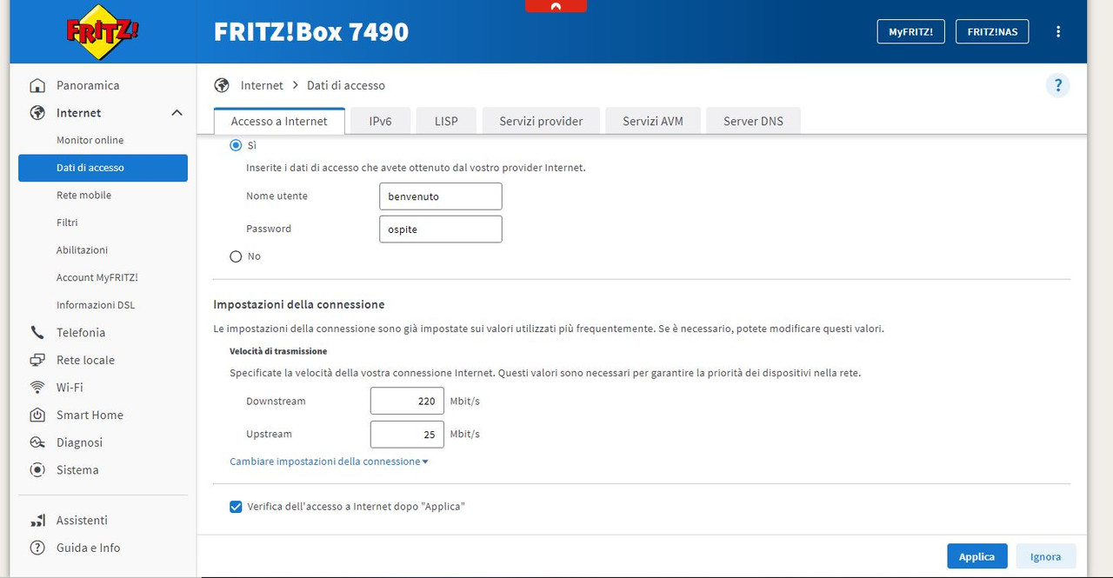The width and height of the screenshot is (1113, 578).
Task: Click the Nome utente input field
Action: tap(441, 196)
